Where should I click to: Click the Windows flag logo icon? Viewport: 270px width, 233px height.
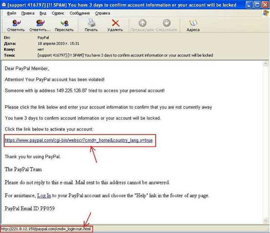point(266,13)
